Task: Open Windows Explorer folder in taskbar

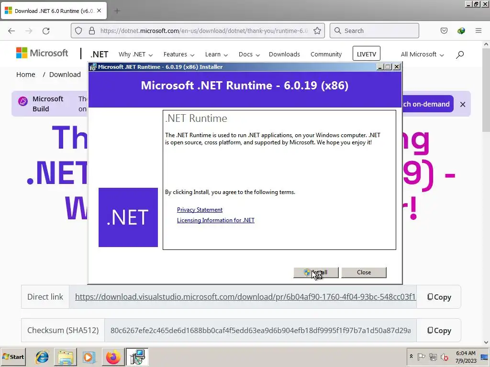Action: 66,357
